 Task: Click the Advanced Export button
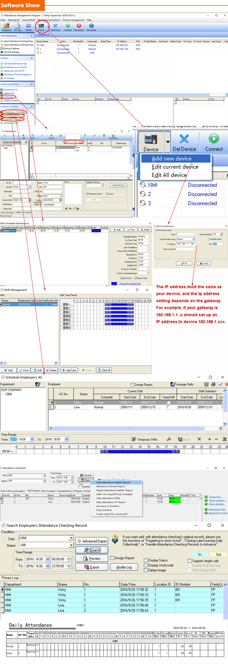[92, 541]
